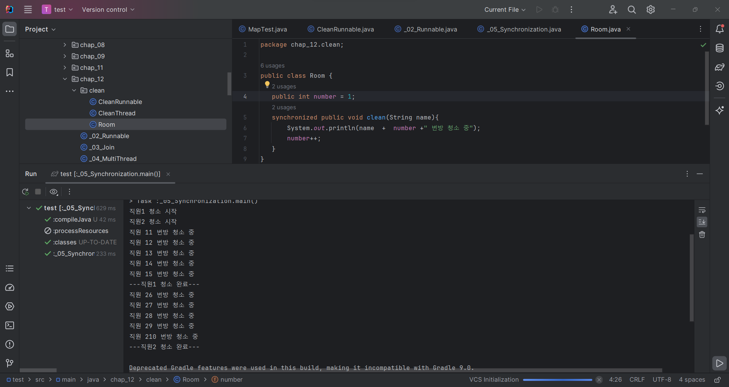Open the Database tool window
729x387 pixels.
[x=720, y=48]
